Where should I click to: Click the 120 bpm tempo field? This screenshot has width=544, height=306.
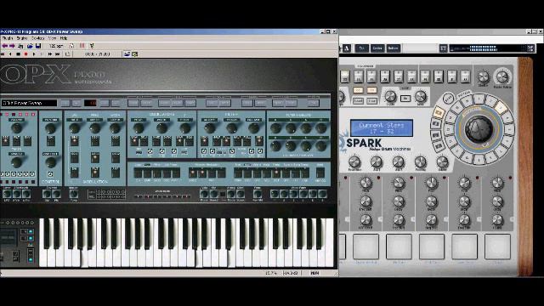coord(56,46)
